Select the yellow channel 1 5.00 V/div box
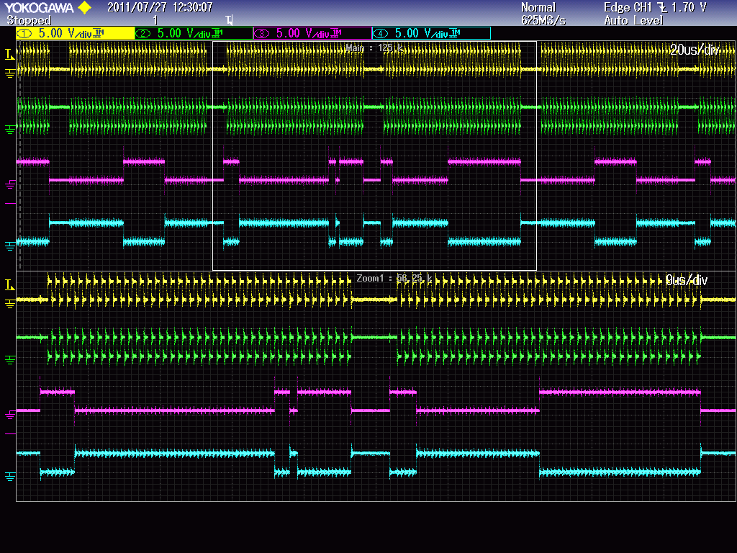Viewport: 737px width, 553px height. point(75,33)
